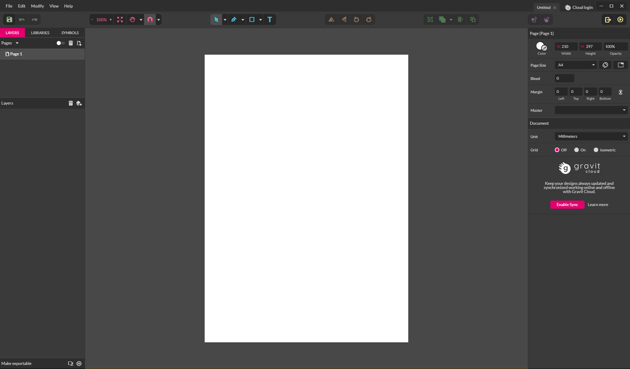This screenshot has height=369, width=630.
Task: Open the Modify menu
Action: coord(37,6)
